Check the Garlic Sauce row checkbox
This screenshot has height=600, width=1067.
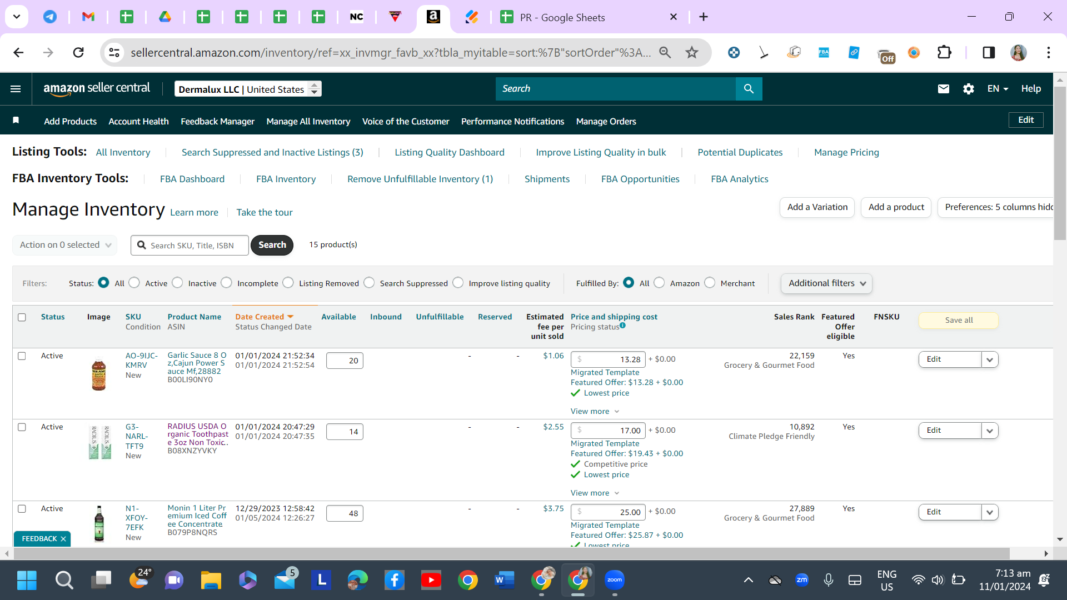click(22, 356)
